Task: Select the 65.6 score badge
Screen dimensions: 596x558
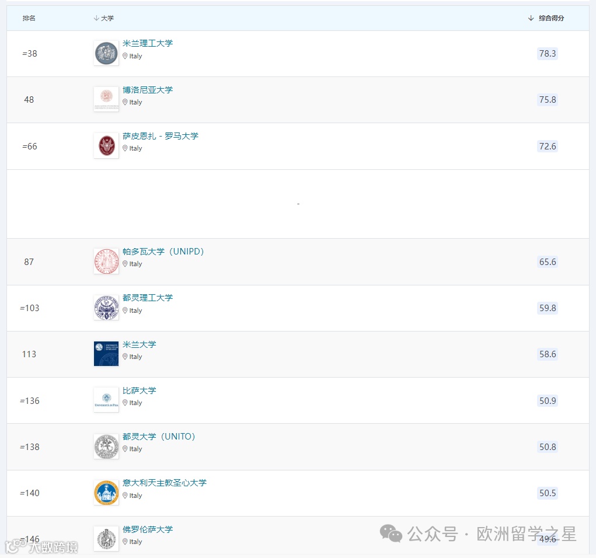Action: (x=548, y=262)
